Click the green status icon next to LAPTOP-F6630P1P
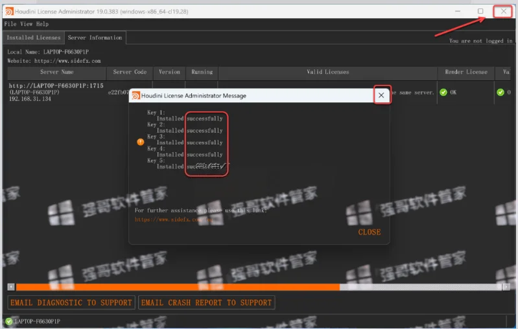This screenshot has height=329, width=518. [x=9, y=321]
